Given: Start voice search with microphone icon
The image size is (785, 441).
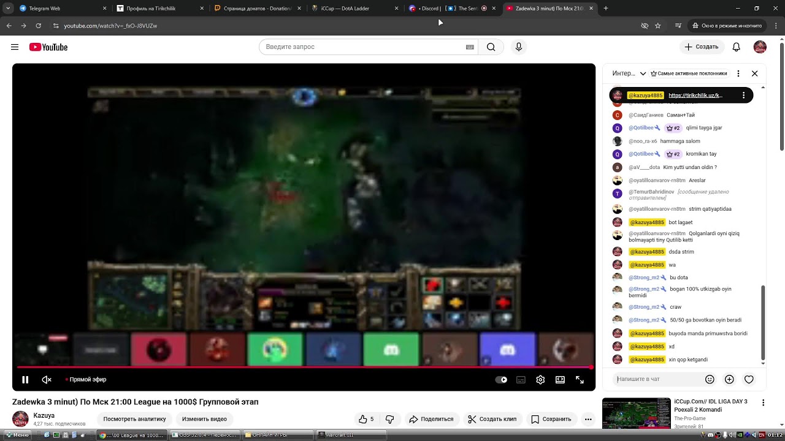Looking at the screenshot, I should click(519, 47).
